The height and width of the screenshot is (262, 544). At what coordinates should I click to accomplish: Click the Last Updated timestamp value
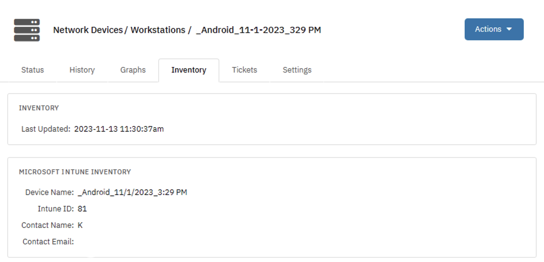tap(119, 129)
